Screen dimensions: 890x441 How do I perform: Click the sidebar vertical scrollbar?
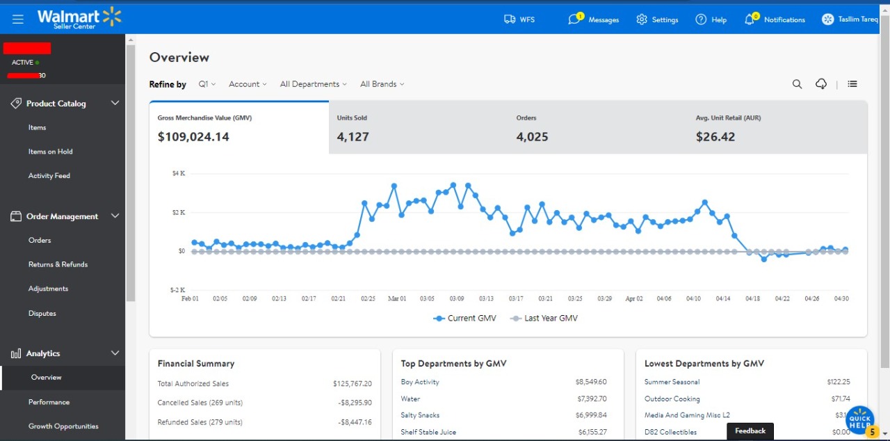coord(130,174)
